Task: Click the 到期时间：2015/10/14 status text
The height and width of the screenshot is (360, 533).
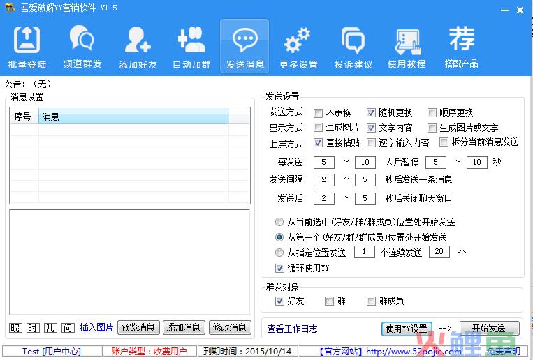Action: 247,352
